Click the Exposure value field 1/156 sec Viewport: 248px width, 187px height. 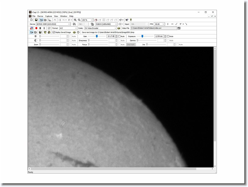pos(159,36)
